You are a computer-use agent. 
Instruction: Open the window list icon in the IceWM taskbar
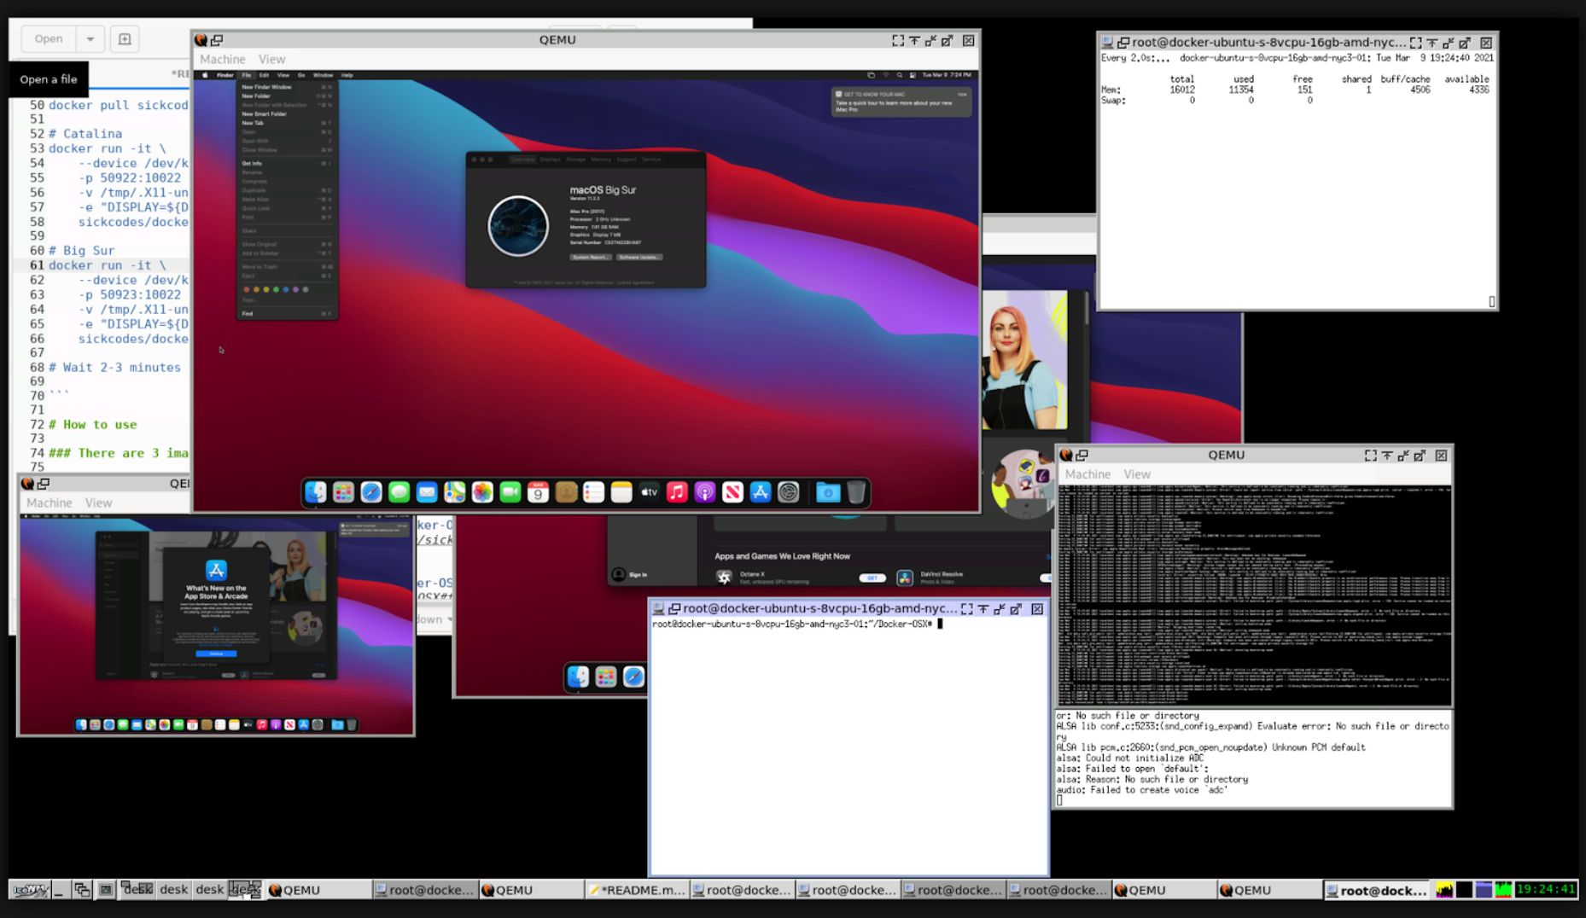(x=82, y=890)
